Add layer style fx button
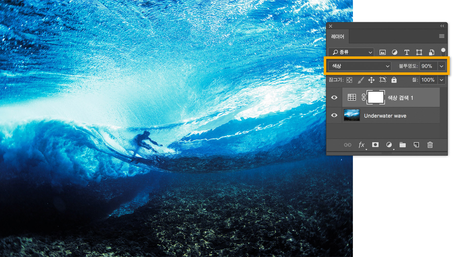This screenshot has width=457, height=257. click(x=362, y=145)
